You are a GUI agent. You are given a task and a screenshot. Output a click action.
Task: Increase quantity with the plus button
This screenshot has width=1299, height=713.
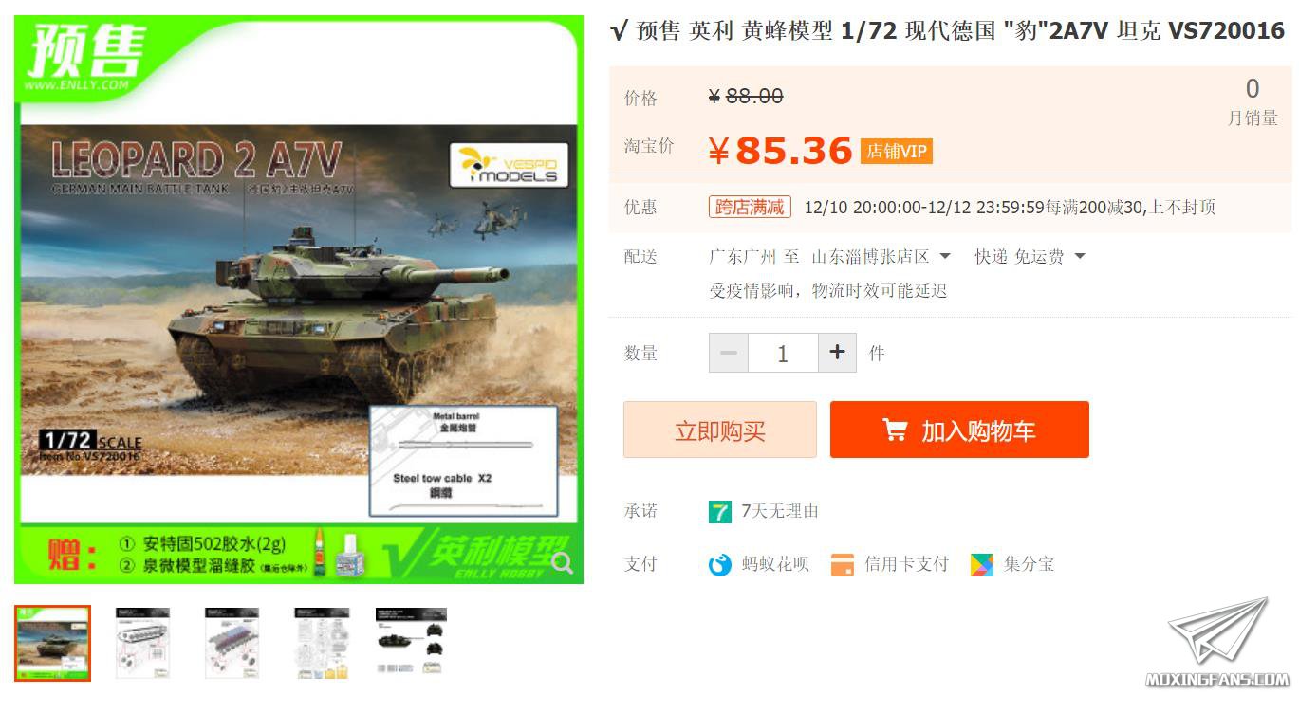click(x=837, y=353)
